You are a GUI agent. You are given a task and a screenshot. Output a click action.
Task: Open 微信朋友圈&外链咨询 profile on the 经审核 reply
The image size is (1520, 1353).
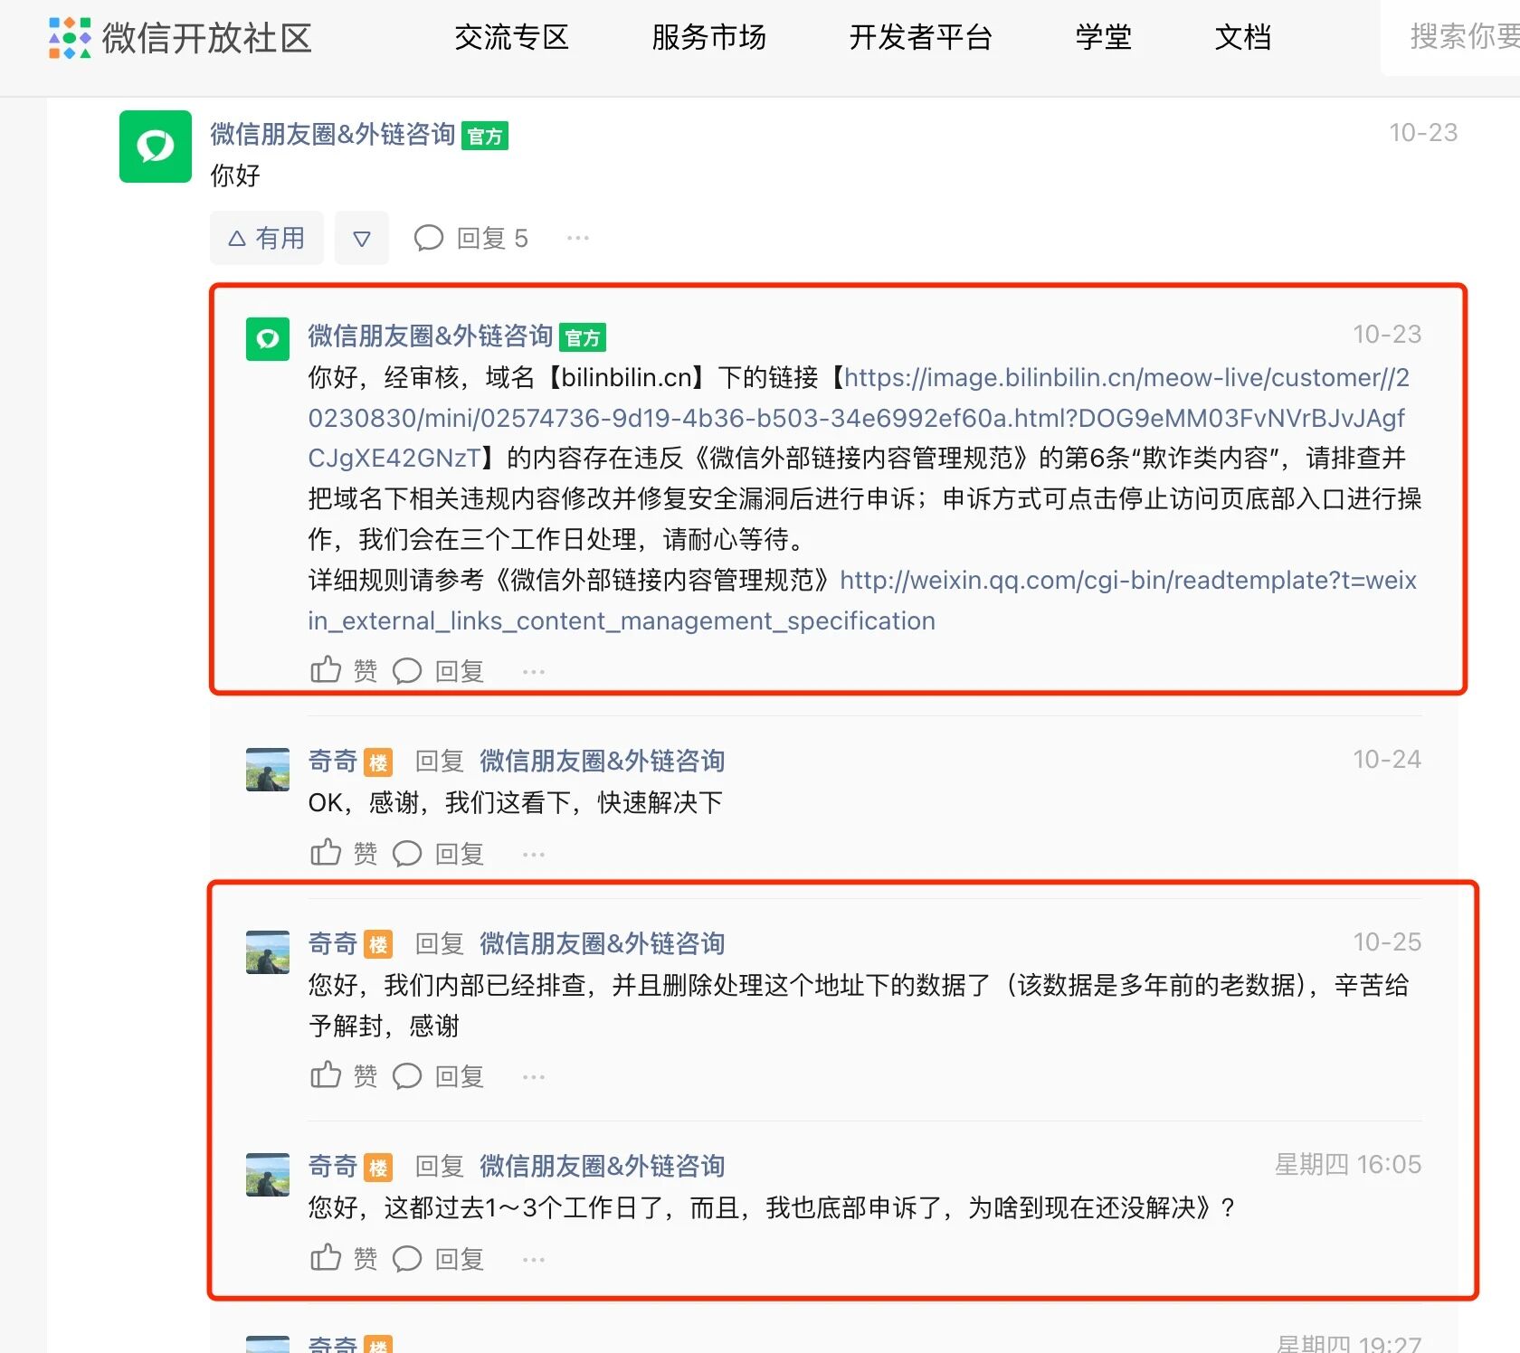430,336
